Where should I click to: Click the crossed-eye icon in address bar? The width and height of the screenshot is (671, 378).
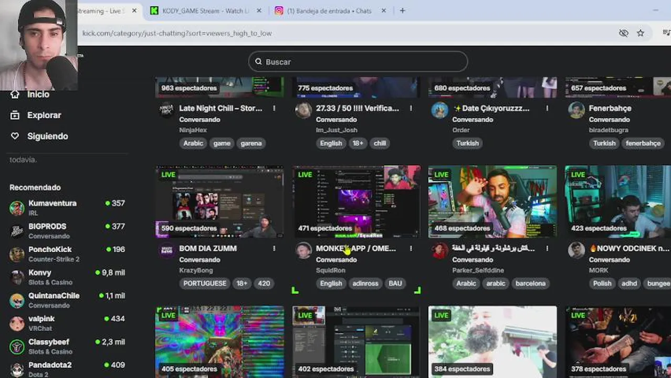[x=624, y=33]
